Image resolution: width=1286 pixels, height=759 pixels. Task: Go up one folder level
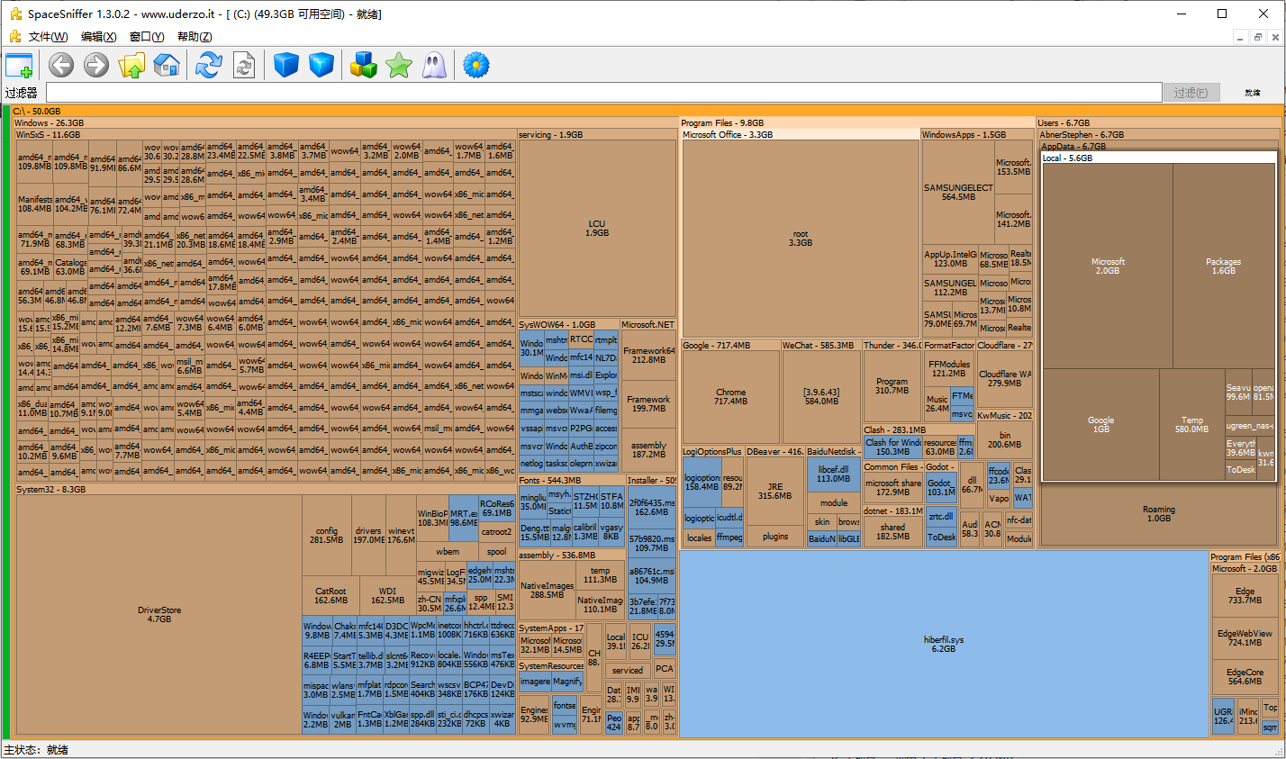131,65
